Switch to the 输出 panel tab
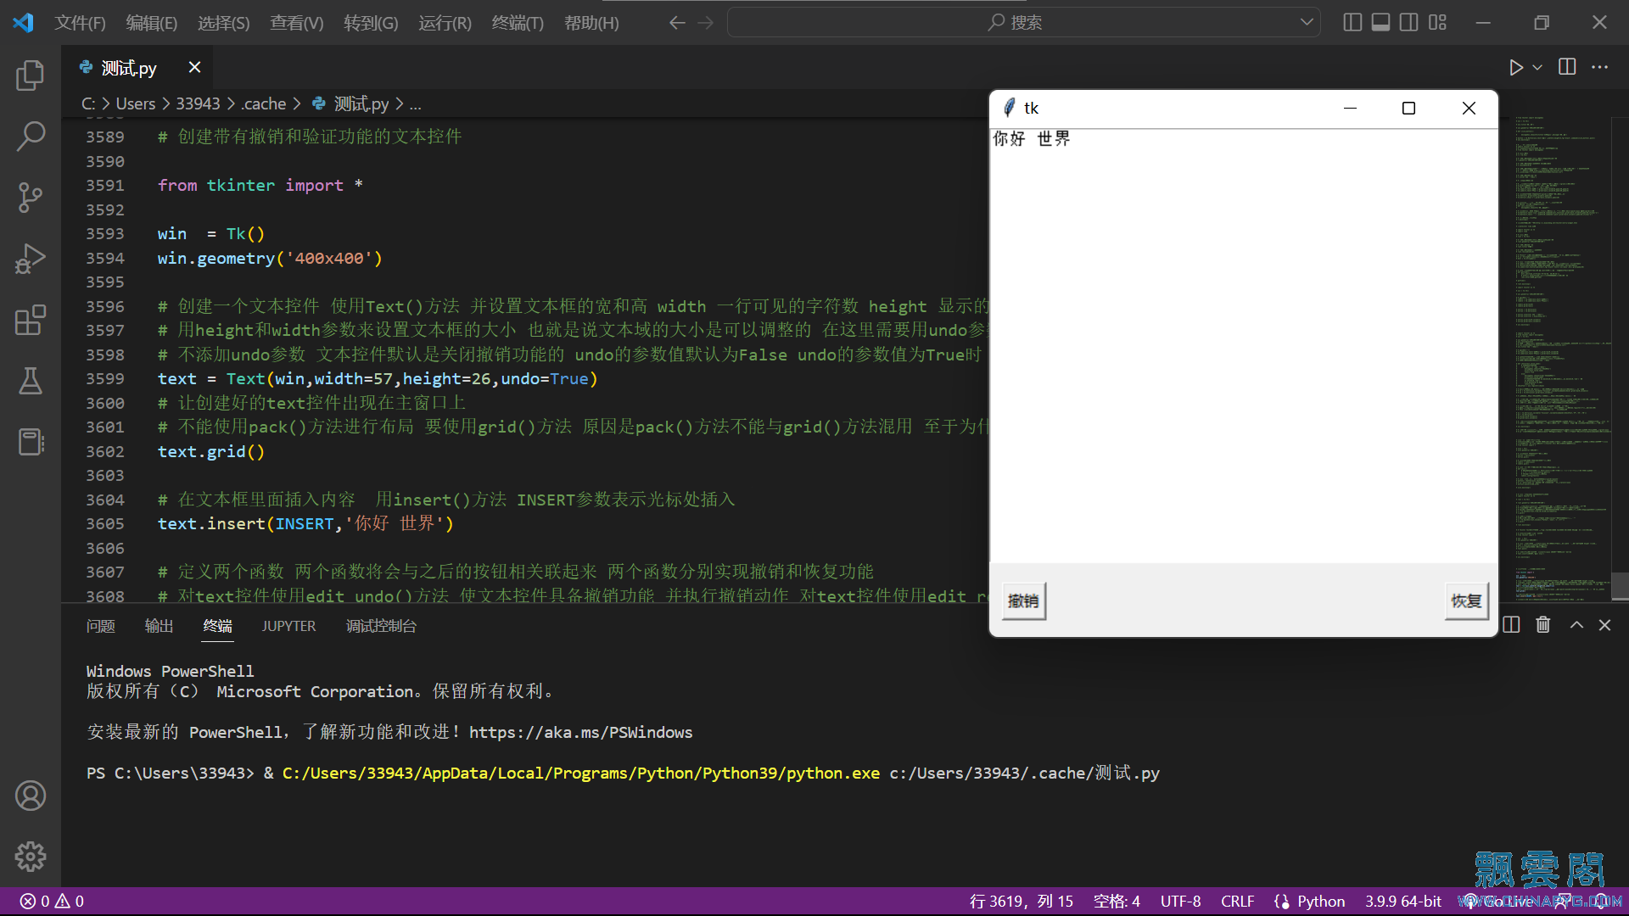Viewport: 1629px width, 916px height. [x=159, y=626]
